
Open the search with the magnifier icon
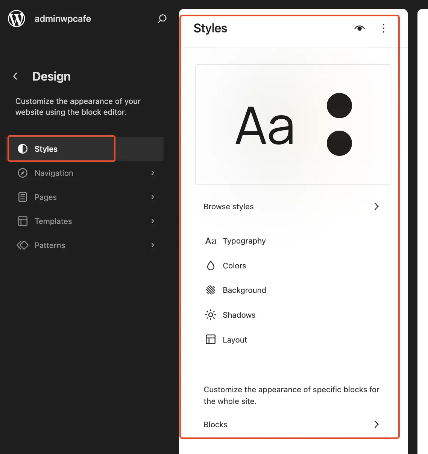tap(162, 18)
